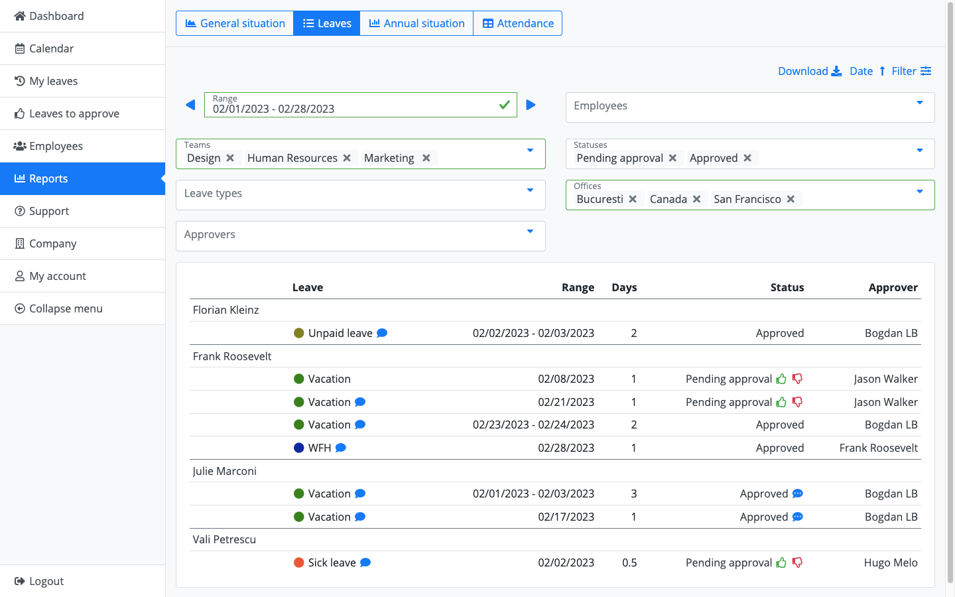This screenshot has width=955, height=597.
Task: Remove the San Francisco office filter chip
Action: [x=790, y=198]
